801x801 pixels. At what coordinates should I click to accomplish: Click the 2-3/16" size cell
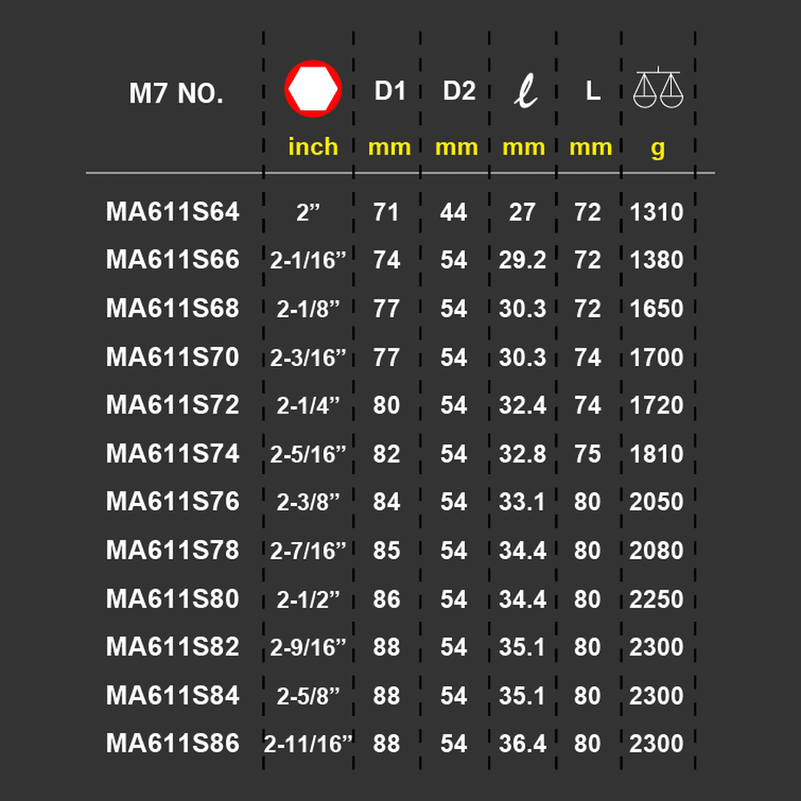pyautogui.click(x=308, y=357)
